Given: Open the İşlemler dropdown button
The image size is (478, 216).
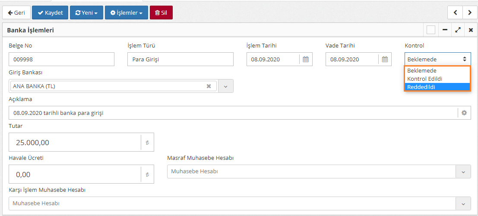Looking at the screenshot, I should coord(127,13).
